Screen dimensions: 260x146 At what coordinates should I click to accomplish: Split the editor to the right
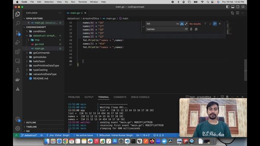(x=237, y=13)
